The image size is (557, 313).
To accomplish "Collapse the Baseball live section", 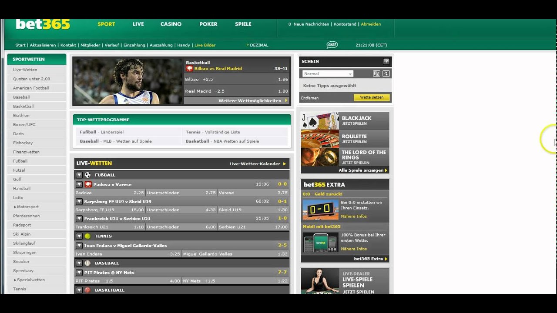I will pyautogui.click(x=79, y=263).
